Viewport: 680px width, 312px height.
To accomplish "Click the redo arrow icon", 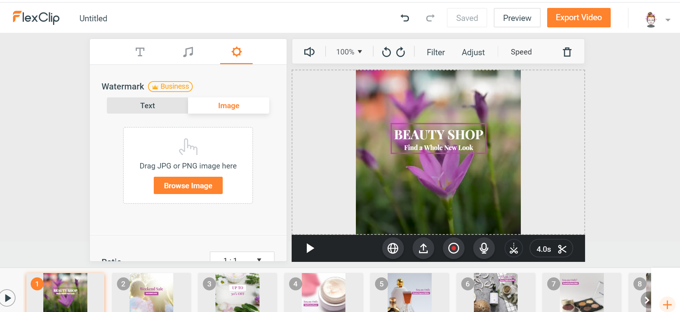I will tap(430, 18).
